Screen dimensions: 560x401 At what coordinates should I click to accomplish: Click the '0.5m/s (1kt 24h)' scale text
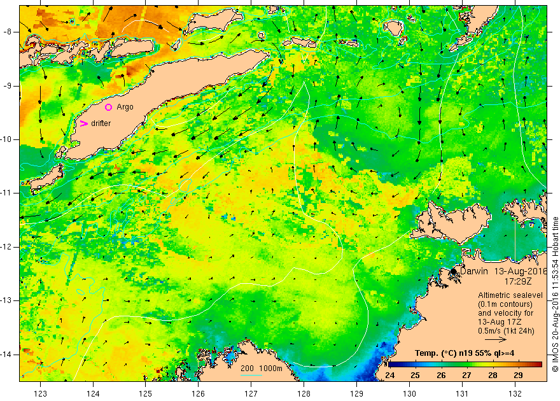[x=506, y=331]
